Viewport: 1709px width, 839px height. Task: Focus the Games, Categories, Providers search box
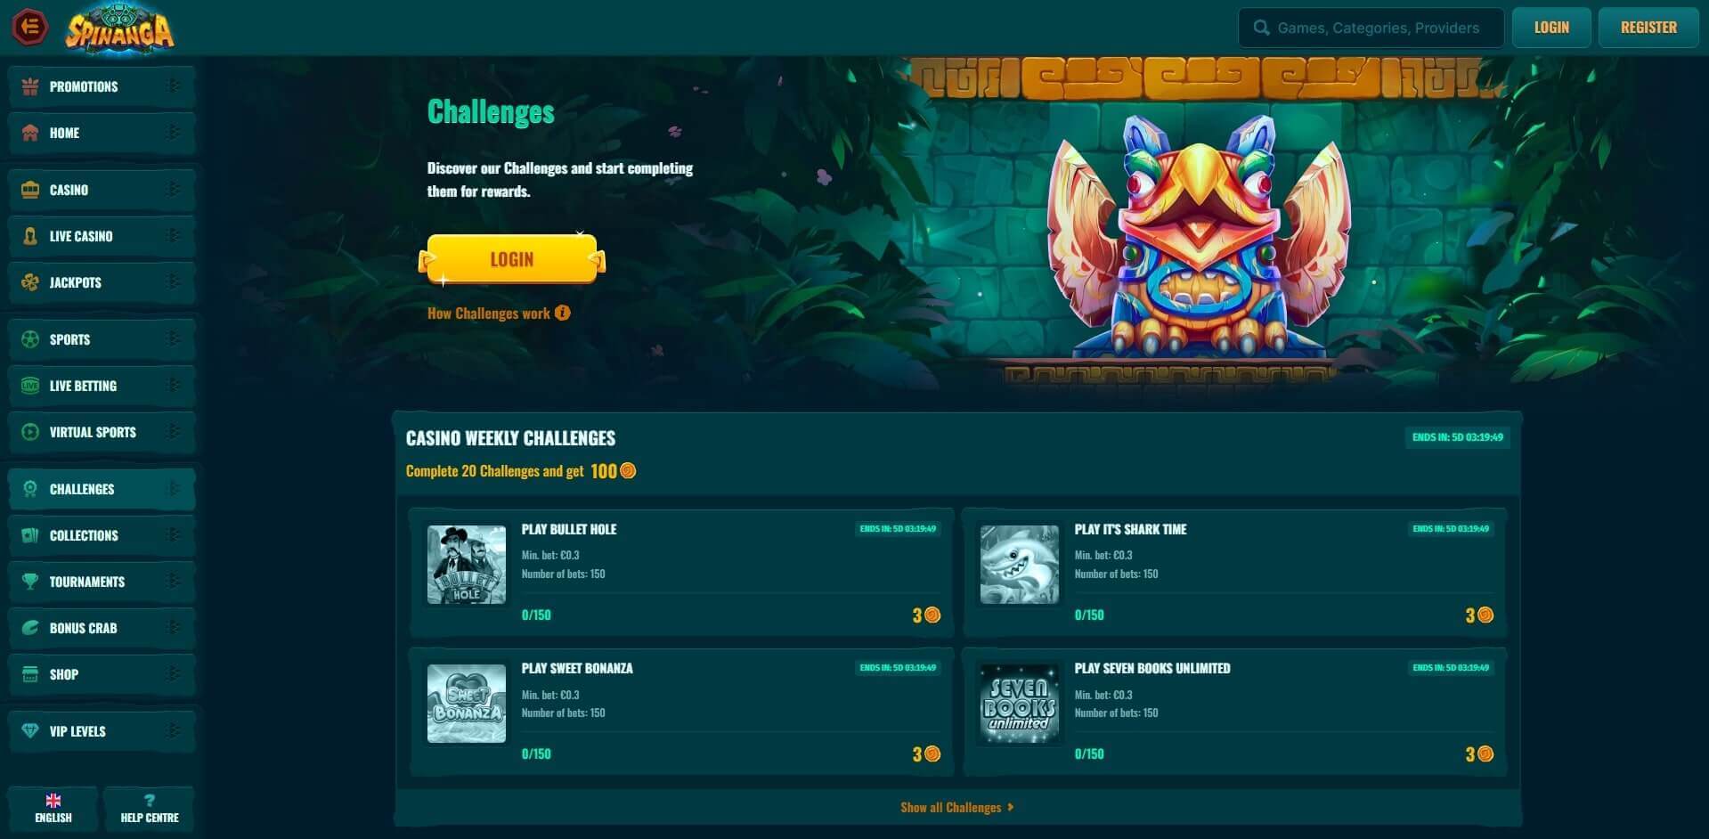coord(1371,28)
